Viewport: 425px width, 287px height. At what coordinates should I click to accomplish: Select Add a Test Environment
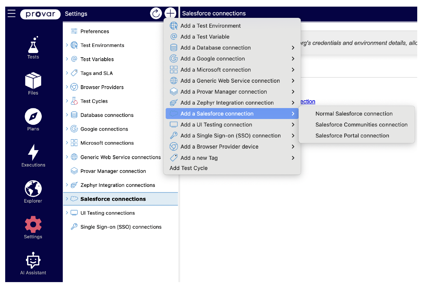tap(232, 26)
